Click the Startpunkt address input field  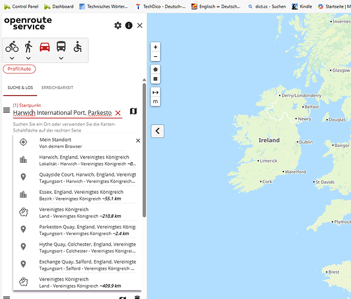pyautogui.click(x=62, y=113)
